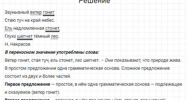187x100 pixels.
Task: Click the bold italic heading 'В переносном значении употреблены слова:'
Action: point(52,52)
